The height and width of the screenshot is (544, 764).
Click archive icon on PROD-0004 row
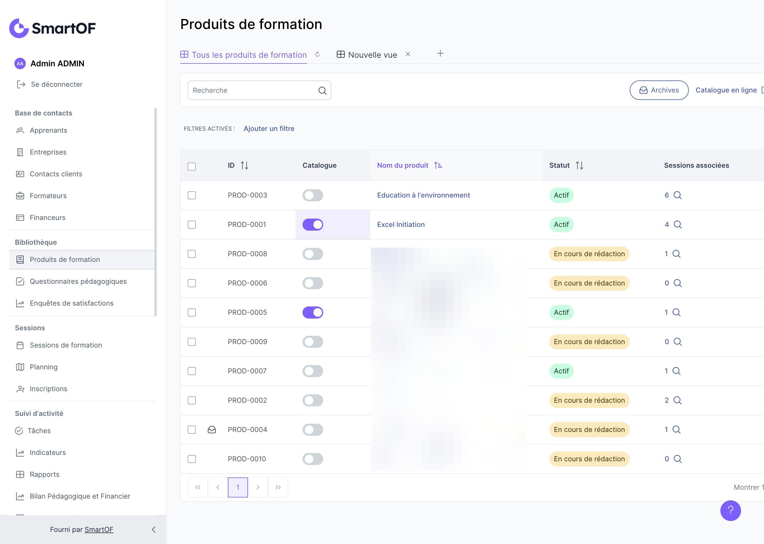pos(212,430)
